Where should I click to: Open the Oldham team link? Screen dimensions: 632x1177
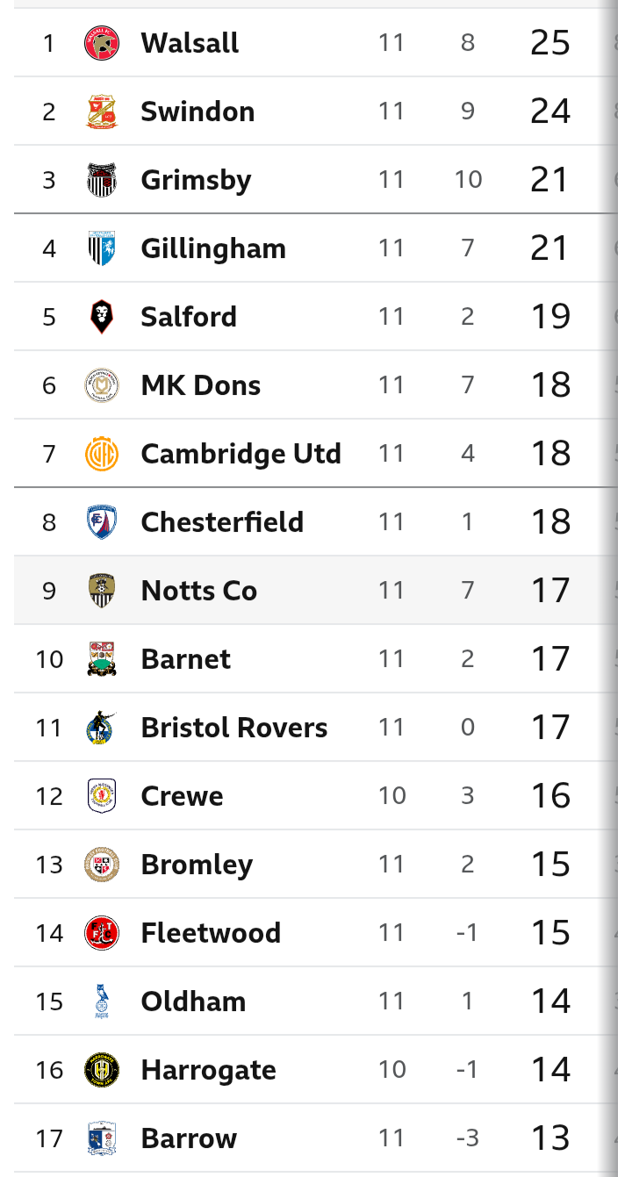(193, 1001)
